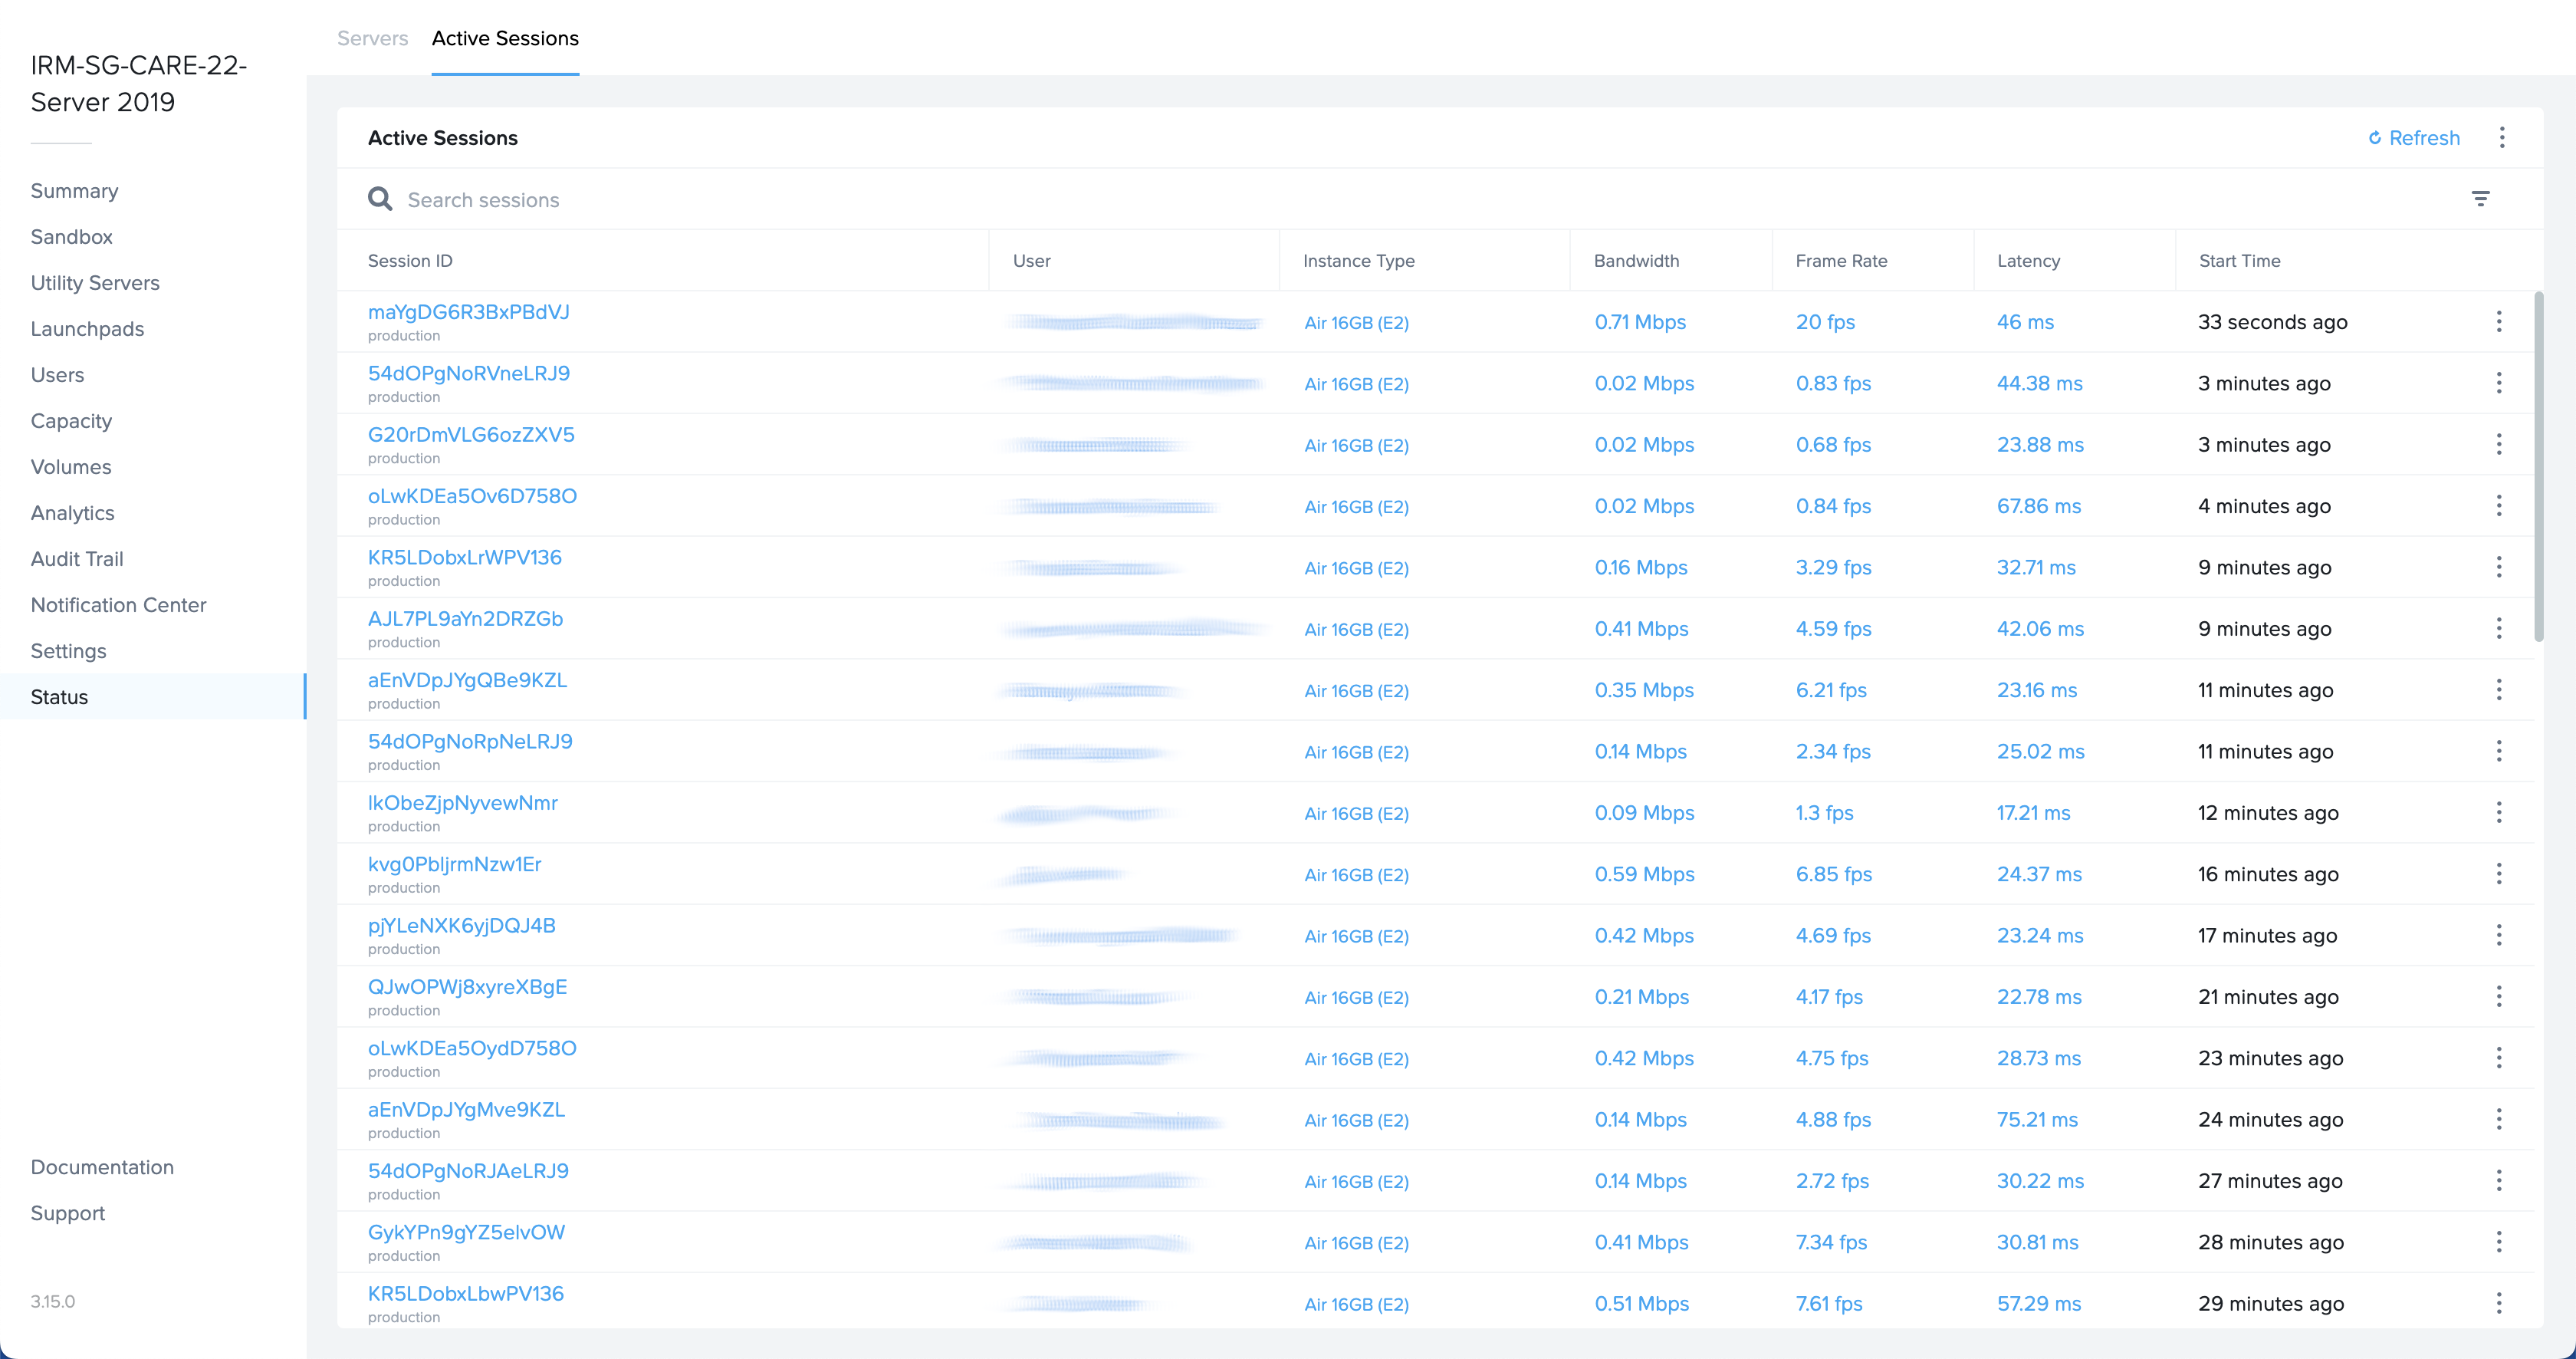
Task: Click the Refresh sessions button
Action: (x=2414, y=138)
